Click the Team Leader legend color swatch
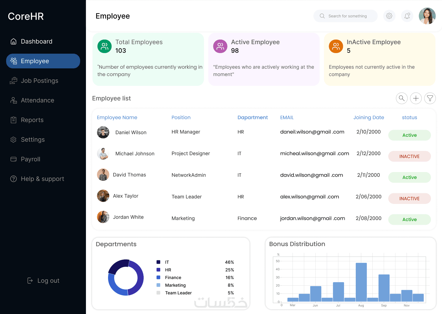Screen dimensions: 442x314 coord(158,293)
